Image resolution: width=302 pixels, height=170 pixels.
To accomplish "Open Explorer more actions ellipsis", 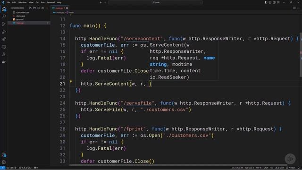I will click(47, 8).
